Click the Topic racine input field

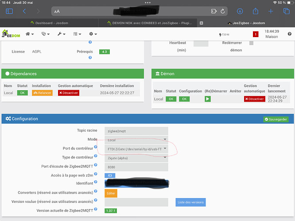pos(136,131)
